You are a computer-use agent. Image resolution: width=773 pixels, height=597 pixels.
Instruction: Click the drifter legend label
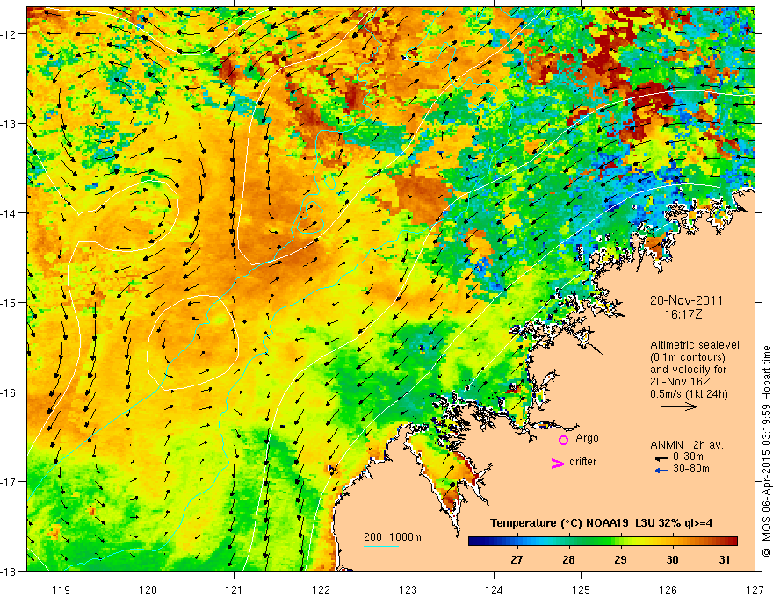point(582,462)
